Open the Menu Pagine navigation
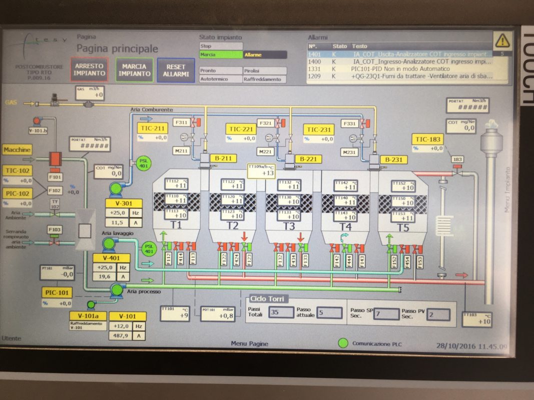This screenshot has height=400, width=534. click(x=249, y=343)
